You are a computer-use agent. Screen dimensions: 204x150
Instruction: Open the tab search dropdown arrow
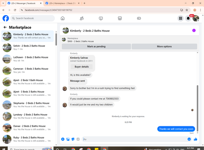tap(3, 3)
